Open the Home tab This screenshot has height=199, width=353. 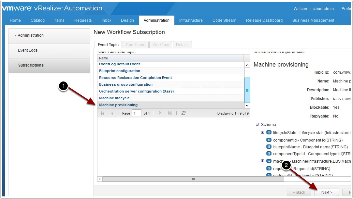point(15,20)
